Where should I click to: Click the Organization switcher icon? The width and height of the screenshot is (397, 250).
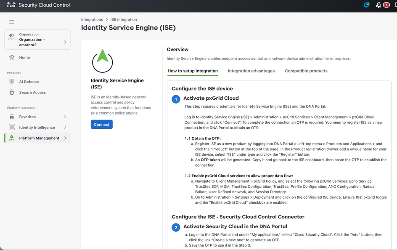click(x=12, y=37)
